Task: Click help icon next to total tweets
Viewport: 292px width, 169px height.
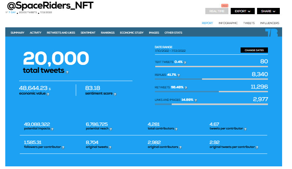Action: coord(67,72)
